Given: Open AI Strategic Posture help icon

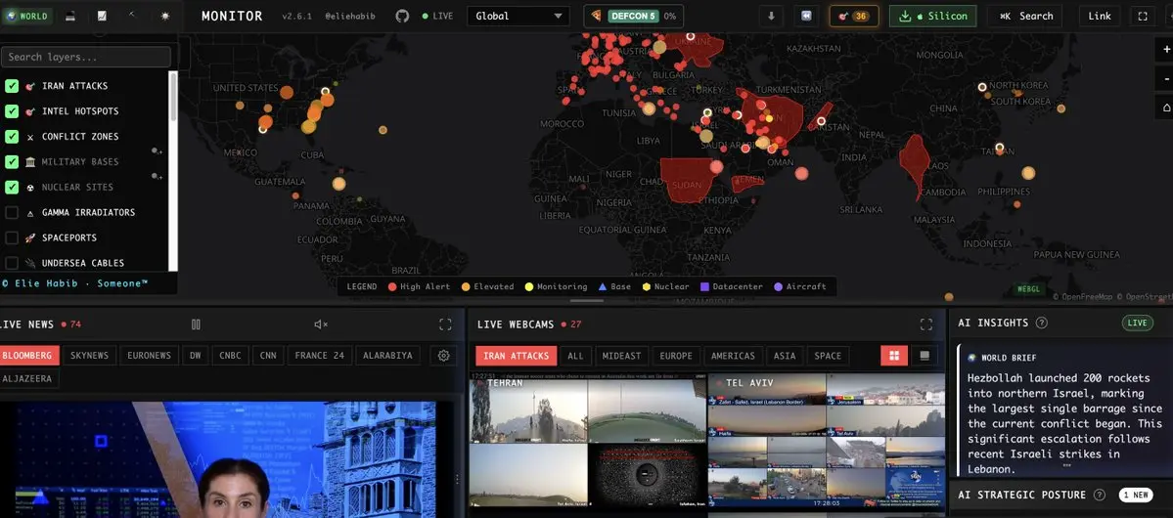Looking at the screenshot, I should point(1099,495).
